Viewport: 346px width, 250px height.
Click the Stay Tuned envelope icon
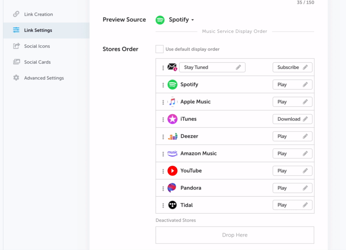[x=172, y=67]
